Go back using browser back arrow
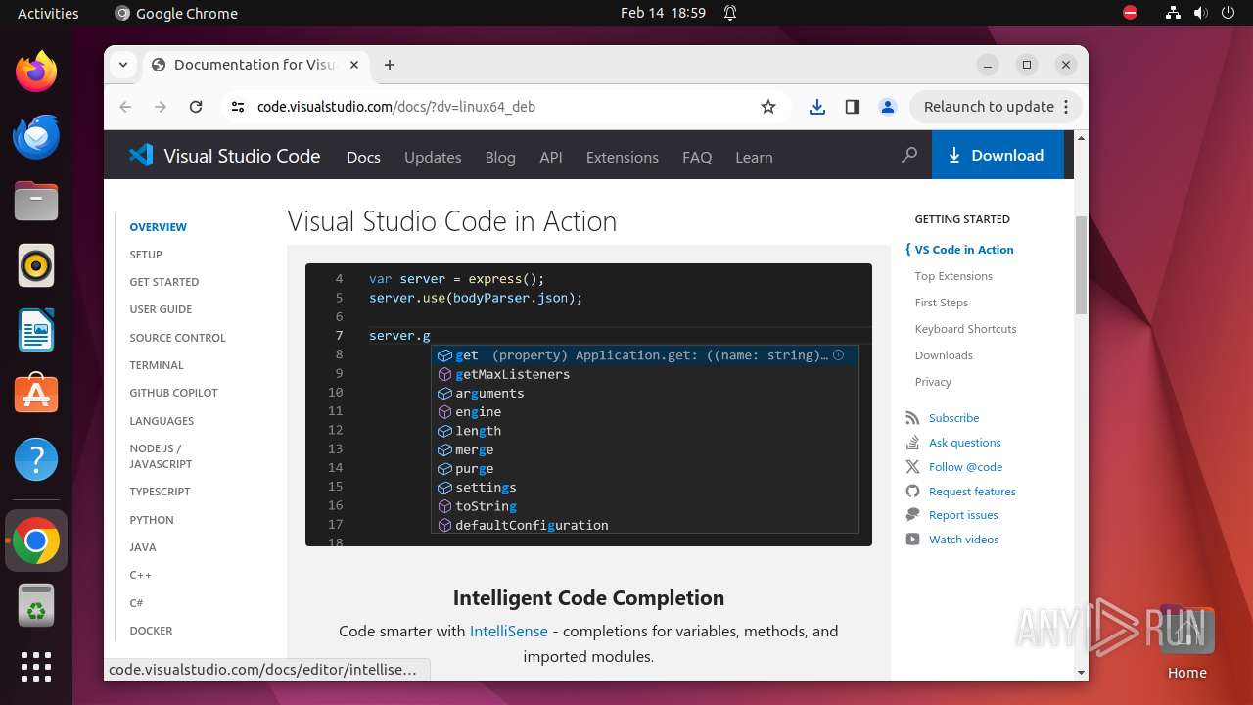The height and width of the screenshot is (705, 1253). pyautogui.click(x=125, y=107)
